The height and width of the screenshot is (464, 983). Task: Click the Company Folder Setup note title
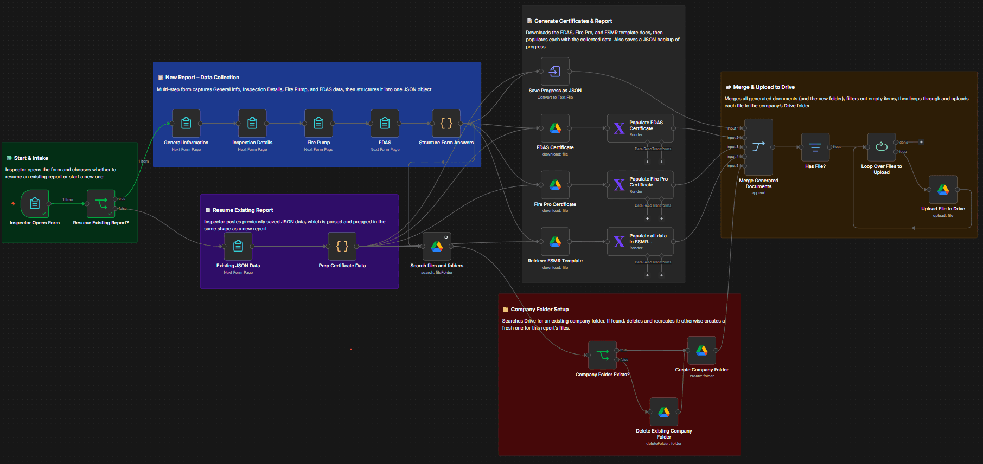(540, 310)
